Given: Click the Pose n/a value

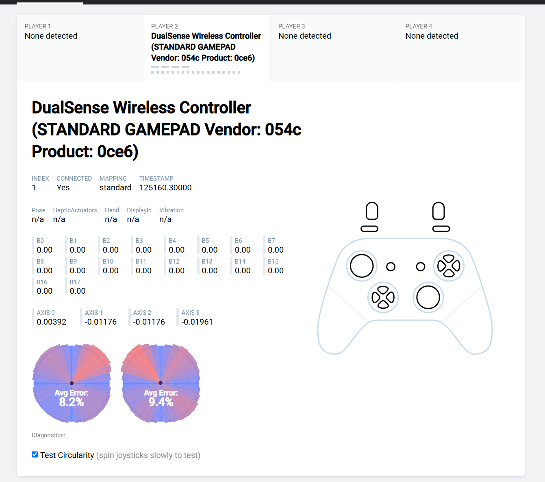Looking at the screenshot, I should [38, 219].
